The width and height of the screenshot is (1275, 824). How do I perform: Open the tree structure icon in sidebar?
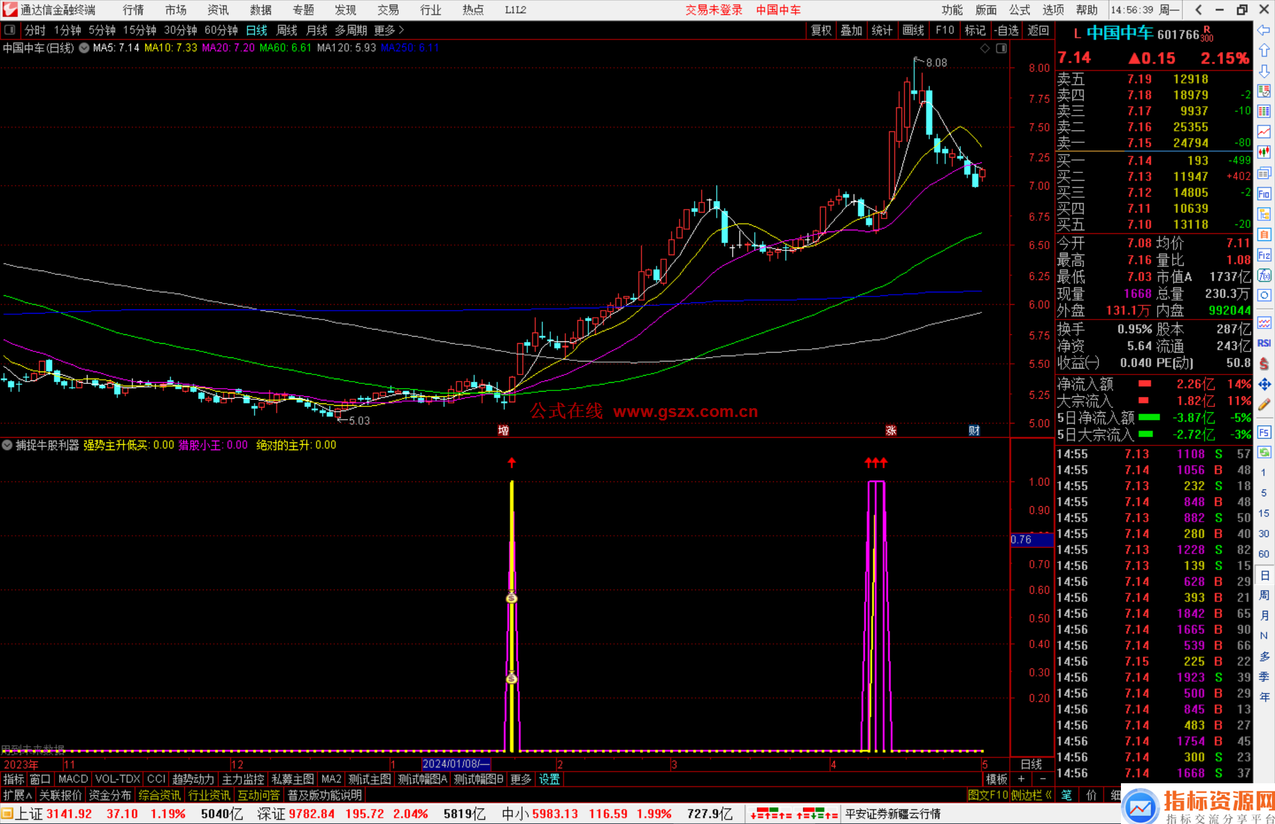click(1264, 214)
